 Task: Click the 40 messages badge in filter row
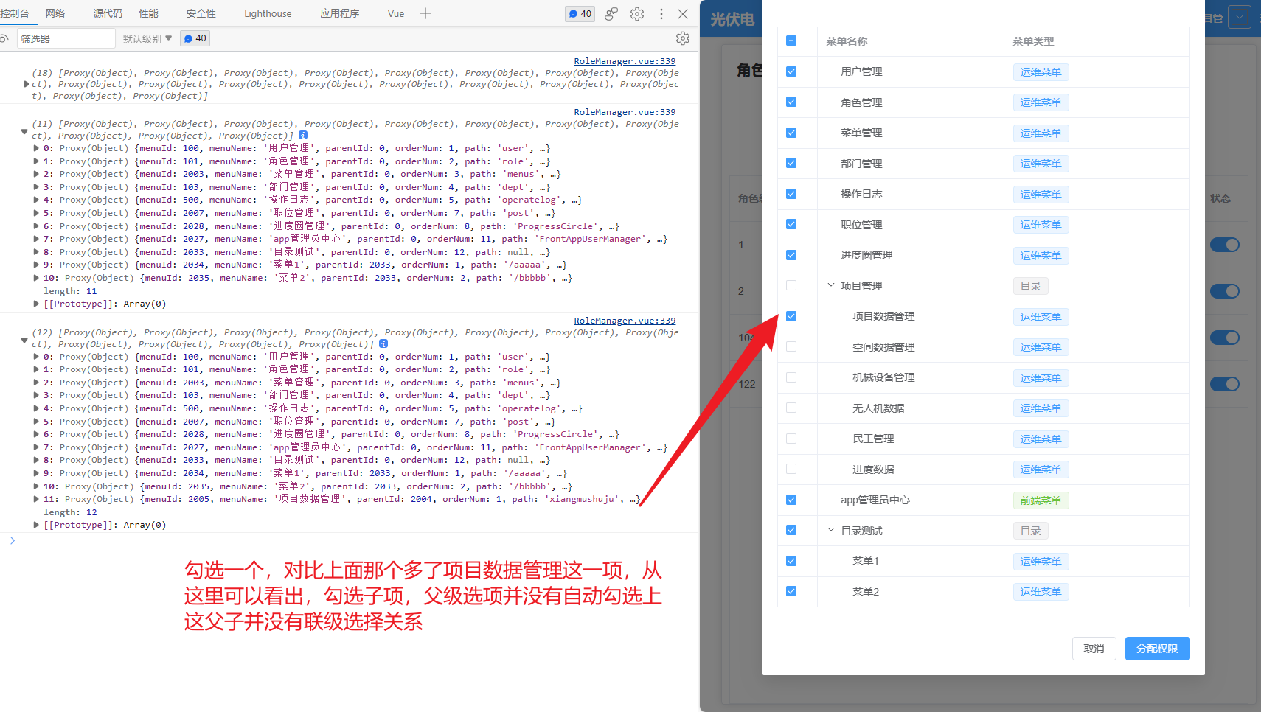pos(195,38)
